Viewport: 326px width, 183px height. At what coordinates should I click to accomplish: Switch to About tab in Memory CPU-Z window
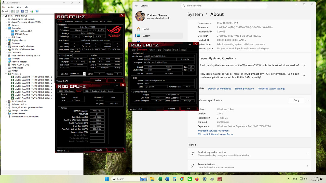[x=110, y=91]
